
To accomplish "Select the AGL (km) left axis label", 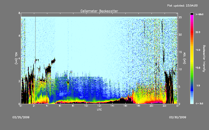I will [x=16, y=58].
